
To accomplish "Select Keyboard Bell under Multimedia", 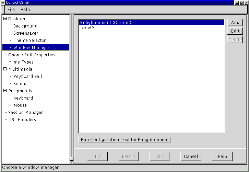I will tap(28, 76).
